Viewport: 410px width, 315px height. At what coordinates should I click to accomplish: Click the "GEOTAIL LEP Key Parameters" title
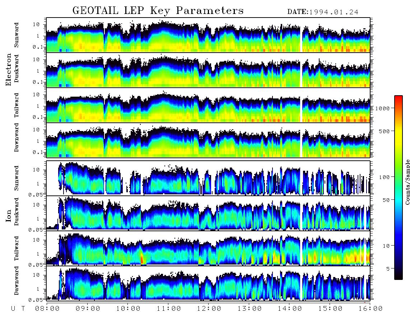point(158,11)
